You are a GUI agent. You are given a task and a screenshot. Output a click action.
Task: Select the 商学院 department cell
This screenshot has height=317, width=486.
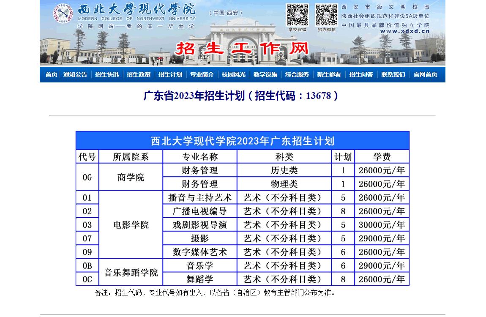131,177
